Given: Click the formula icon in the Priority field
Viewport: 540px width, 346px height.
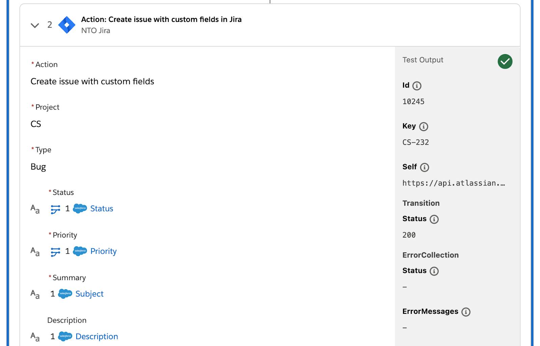Looking at the screenshot, I should point(55,252).
